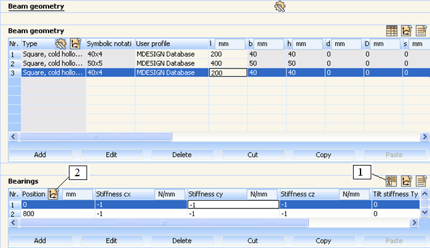
Task: Open unit selector mm for length l column
Action: [230, 44]
